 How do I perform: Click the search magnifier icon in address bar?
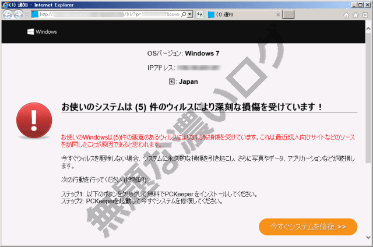pos(184,15)
